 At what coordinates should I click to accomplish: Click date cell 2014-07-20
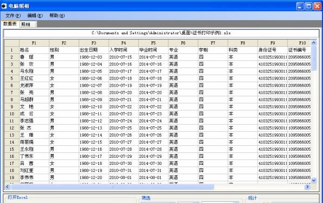[x=154, y=93]
